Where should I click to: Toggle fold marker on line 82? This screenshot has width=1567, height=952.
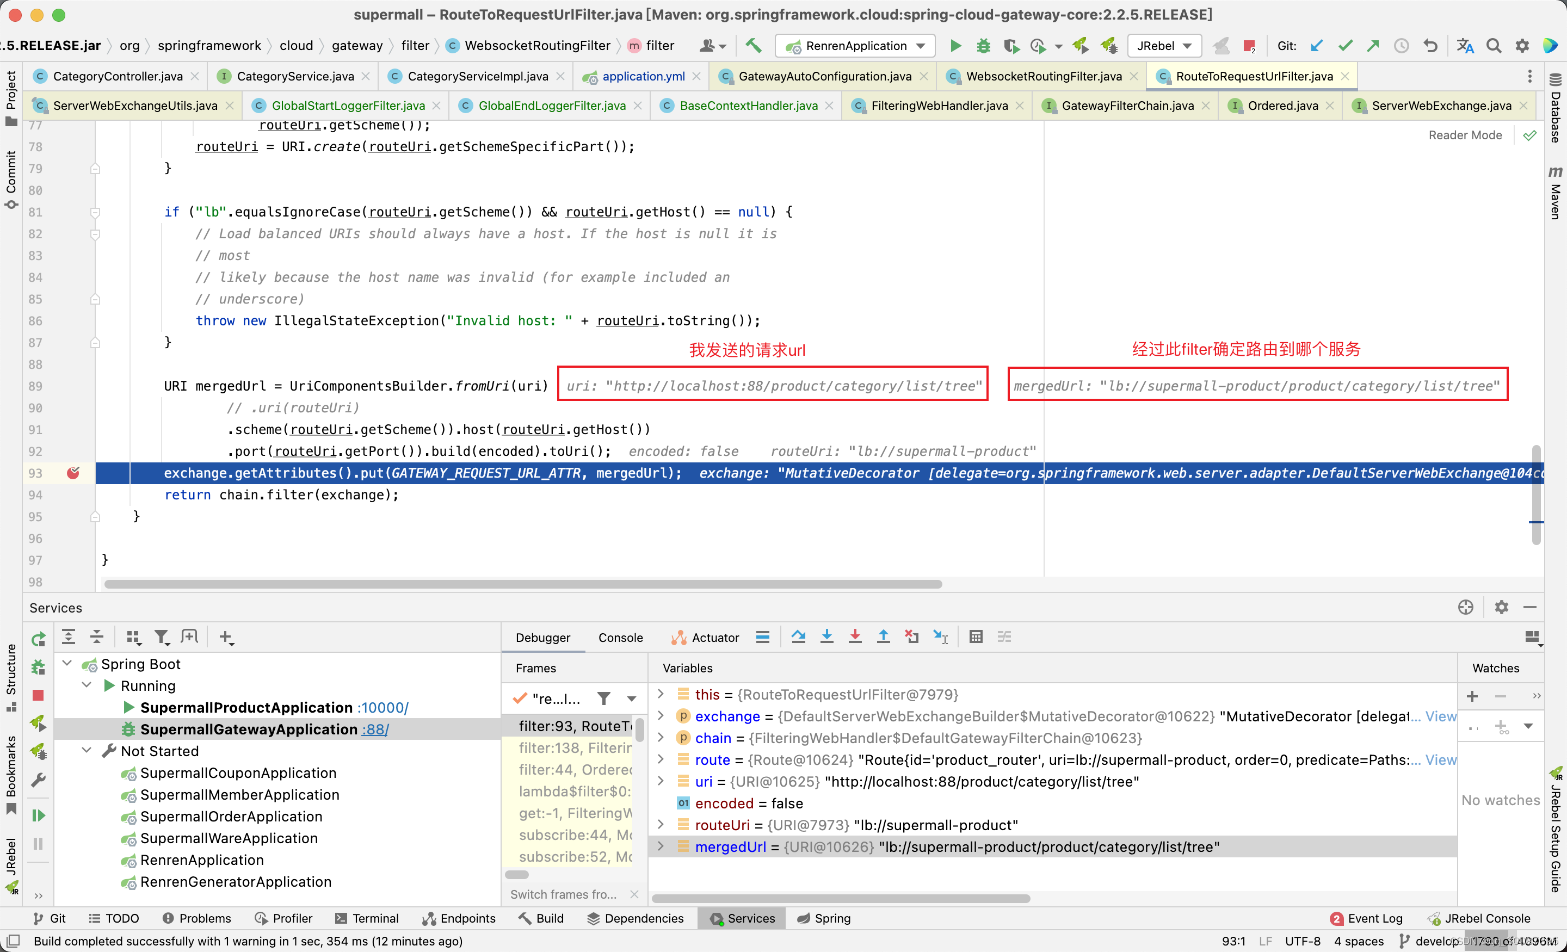95,234
